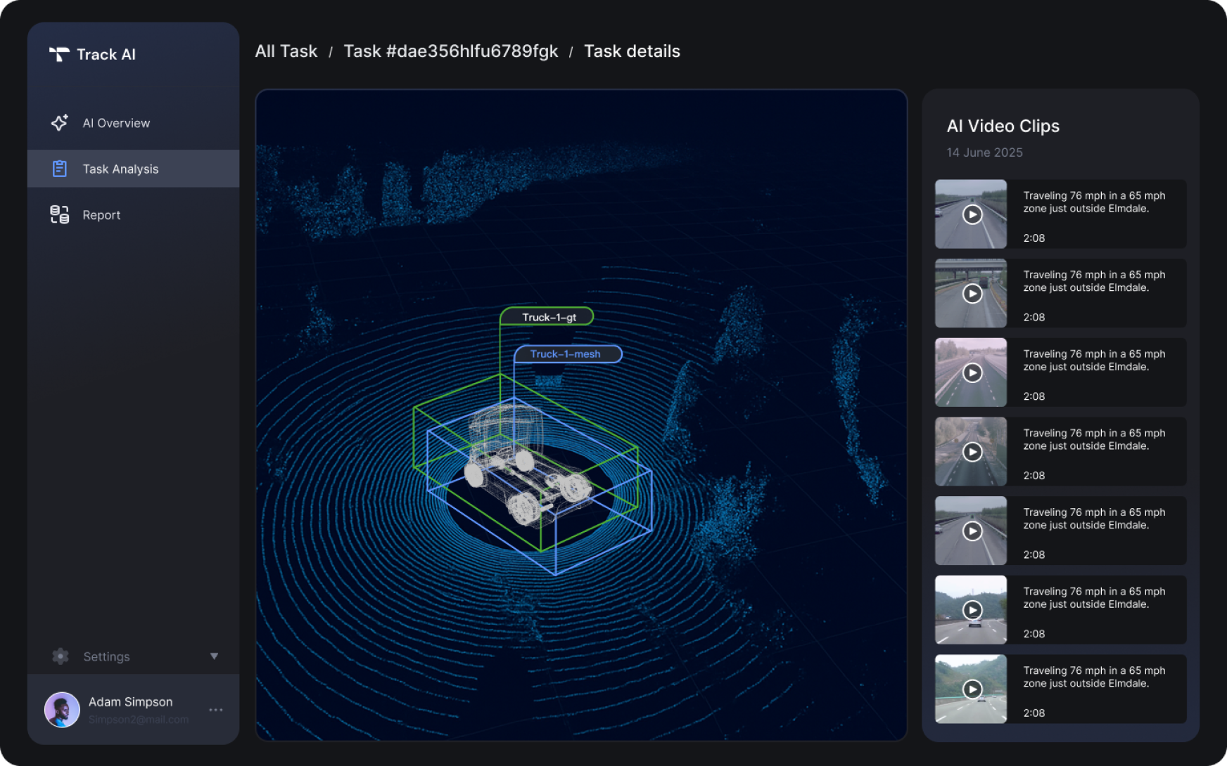Viewport: 1227px width, 766px height.
Task: Go to All Task breadcrumb
Action: point(286,51)
